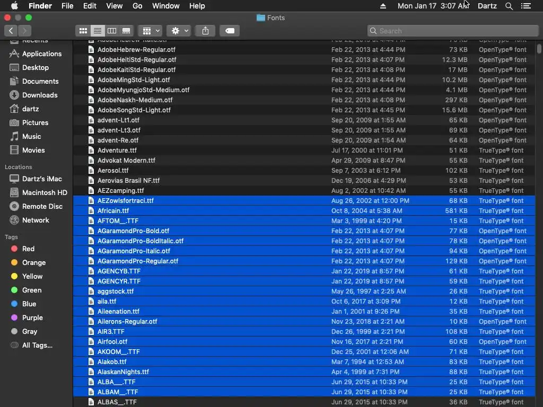This screenshot has height=407, width=543.
Task: Select AGaramondPro-BoldItalic.otf file
Action: (x=304, y=241)
